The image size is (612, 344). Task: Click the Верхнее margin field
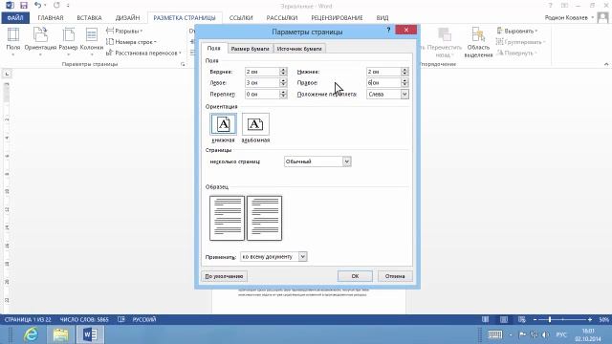(x=262, y=72)
